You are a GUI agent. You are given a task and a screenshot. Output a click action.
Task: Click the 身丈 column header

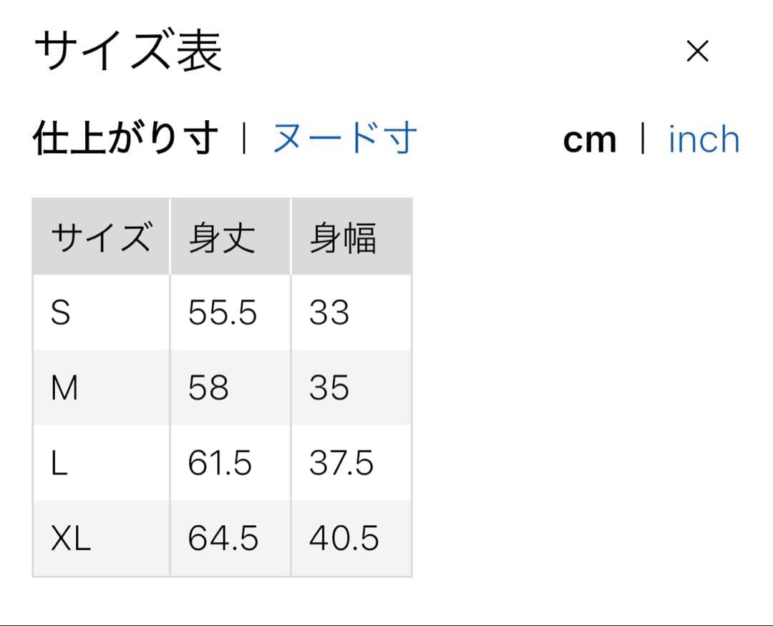click(x=230, y=237)
